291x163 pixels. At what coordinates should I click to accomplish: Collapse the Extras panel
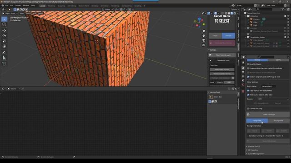pos(209,50)
